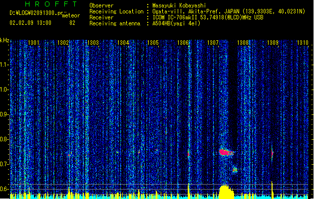The height and width of the screenshot is (199, 314).
Task: Click the 1306 time marker
Action: click(x=183, y=43)
